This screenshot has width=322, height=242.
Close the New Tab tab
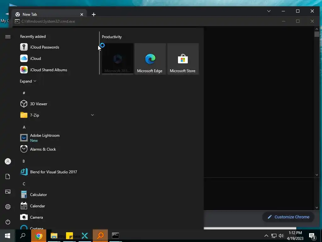[82, 14]
